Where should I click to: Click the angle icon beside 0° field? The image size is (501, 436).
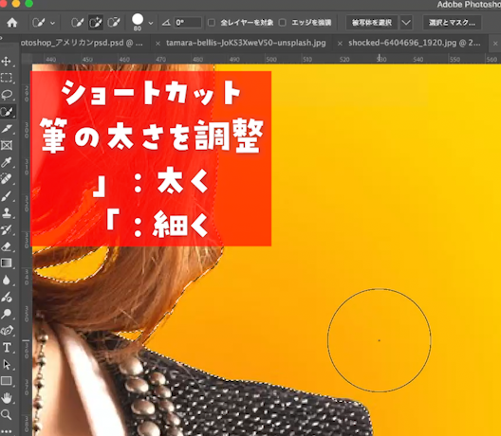click(x=166, y=23)
